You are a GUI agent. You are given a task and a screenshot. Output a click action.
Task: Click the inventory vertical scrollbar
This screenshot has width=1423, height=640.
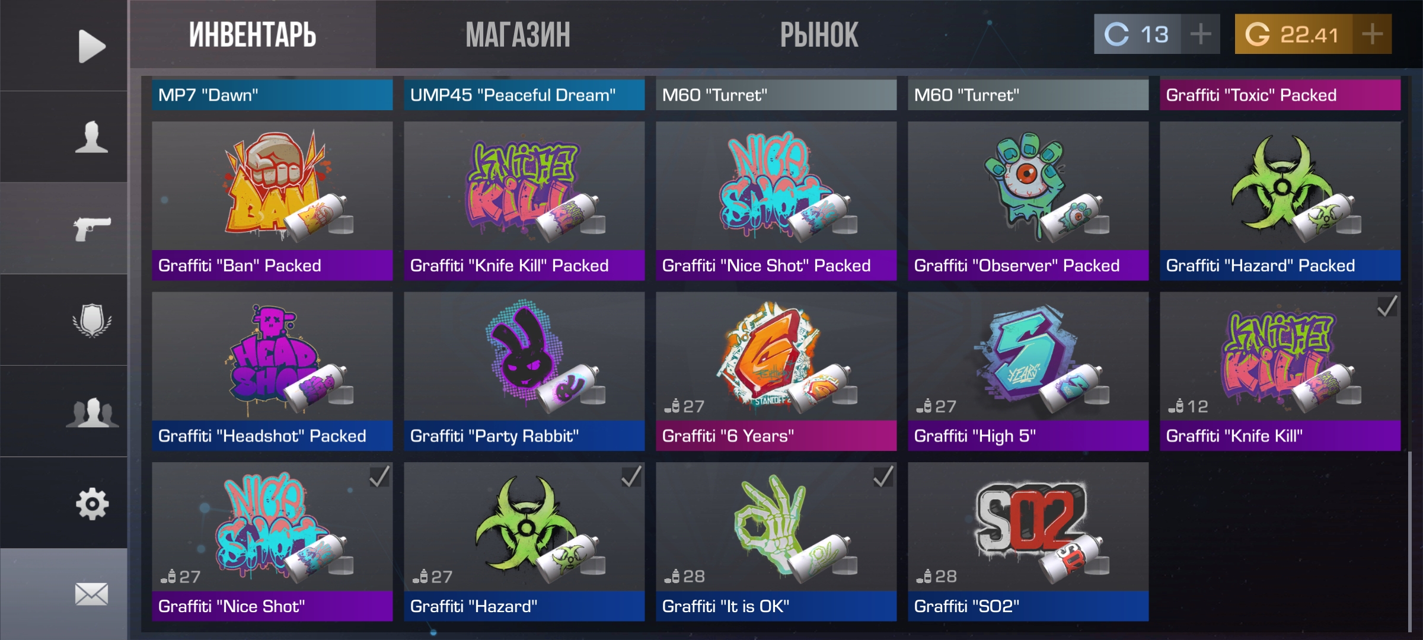(x=1410, y=542)
